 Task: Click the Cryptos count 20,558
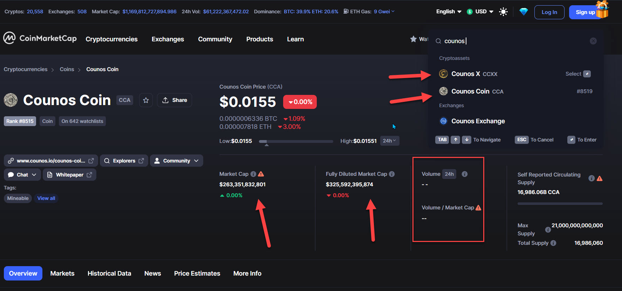click(x=35, y=12)
